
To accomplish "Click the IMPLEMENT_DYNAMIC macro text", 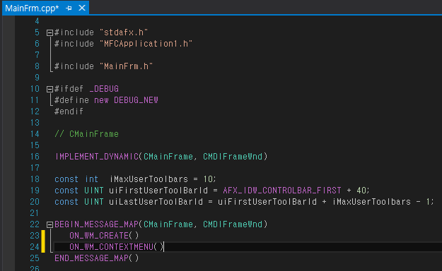I will pos(97,157).
